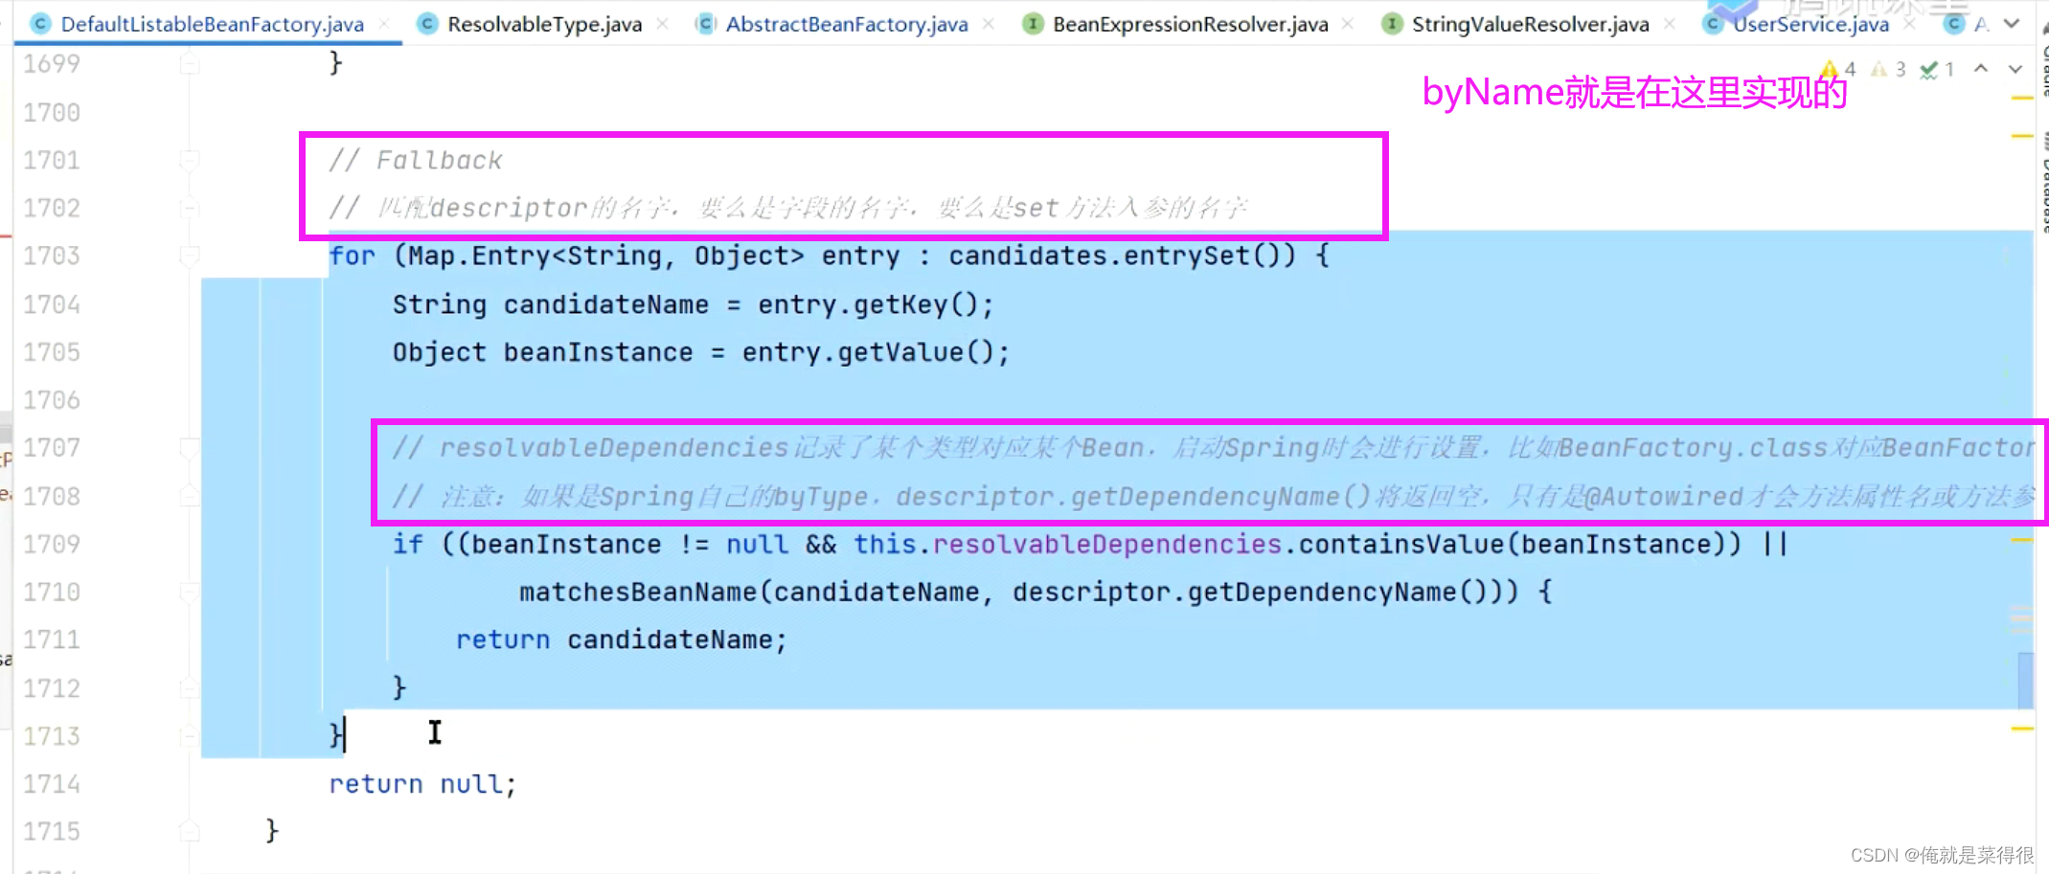This screenshot has width=2049, height=874.
Task: Click the '// Fallback' comment
Action: click(415, 160)
